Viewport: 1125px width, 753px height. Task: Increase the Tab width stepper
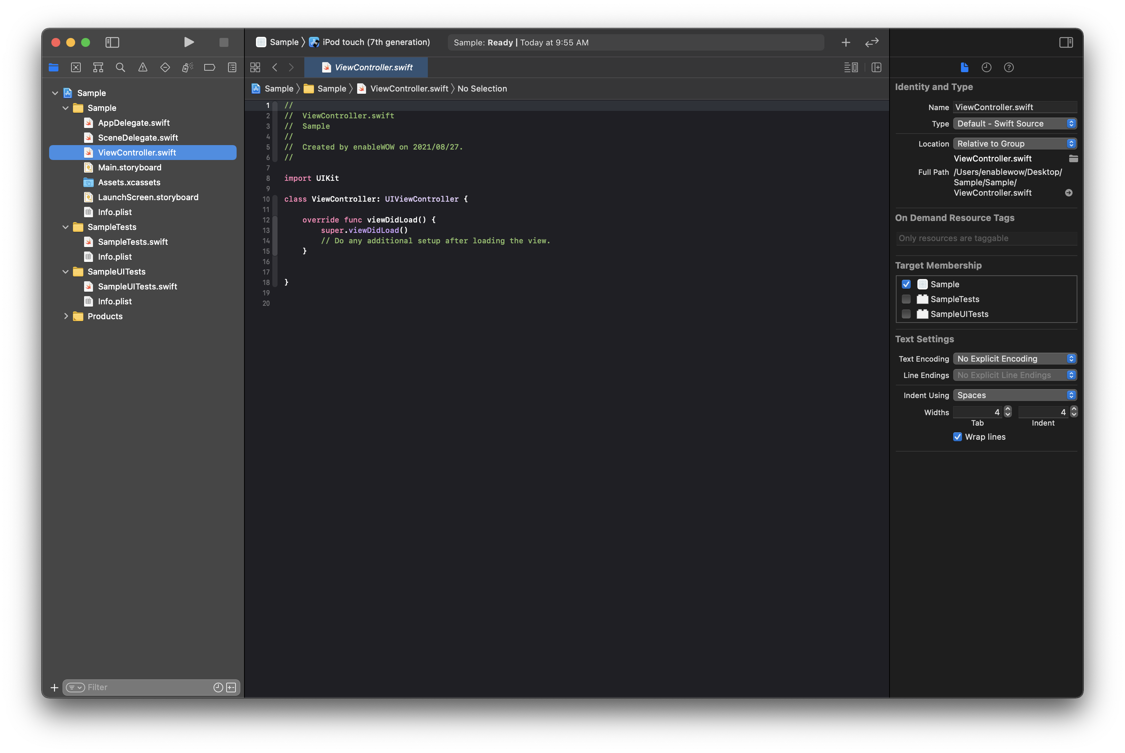pos(1008,409)
